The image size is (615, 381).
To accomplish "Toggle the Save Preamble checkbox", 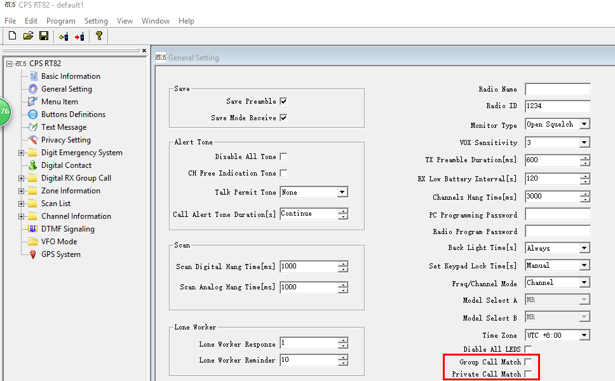I will (283, 101).
